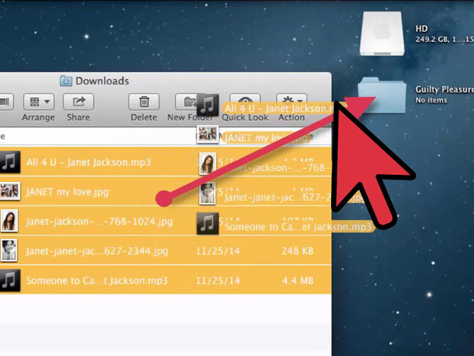
Task: Click the Downloads window title folder icon
Action: 66,81
